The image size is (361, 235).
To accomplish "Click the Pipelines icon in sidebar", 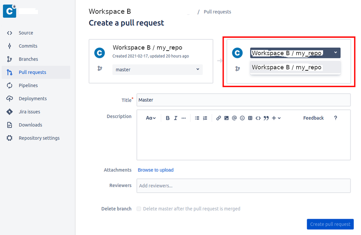I will (9, 85).
